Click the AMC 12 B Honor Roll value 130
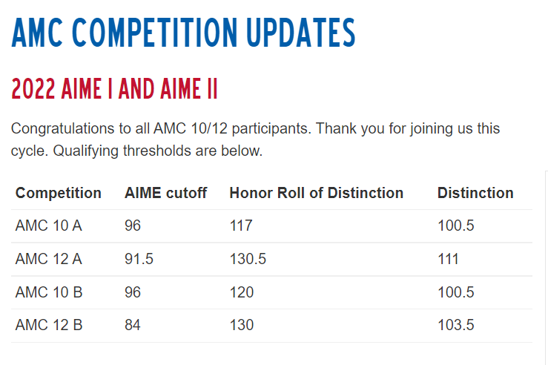 (242, 325)
